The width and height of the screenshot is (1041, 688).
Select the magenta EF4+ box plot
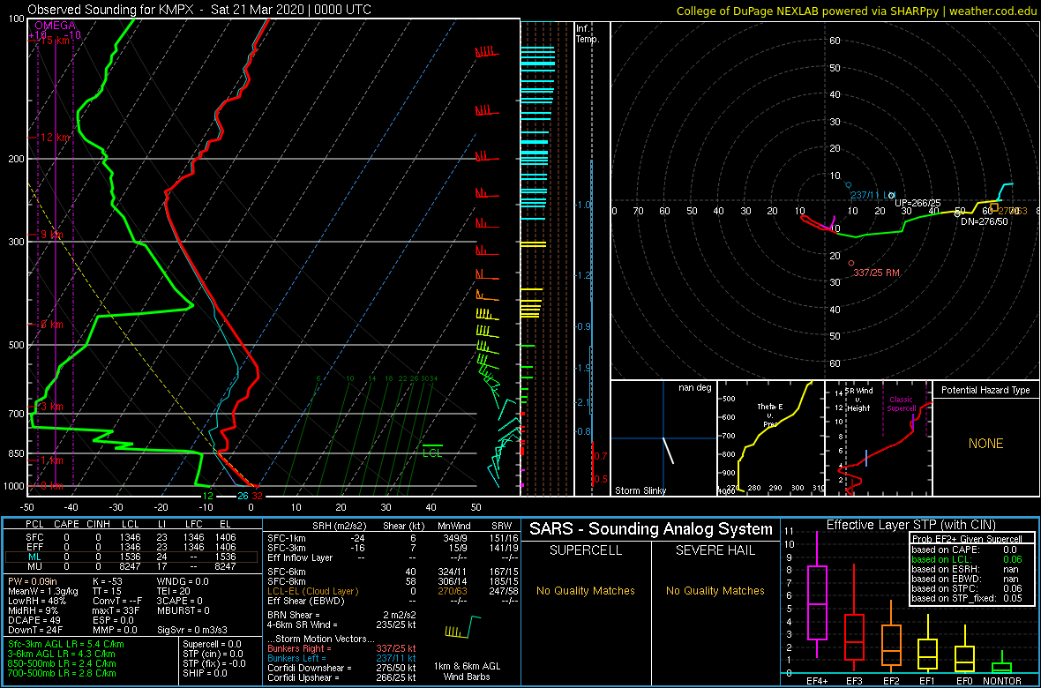(x=816, y=595)
